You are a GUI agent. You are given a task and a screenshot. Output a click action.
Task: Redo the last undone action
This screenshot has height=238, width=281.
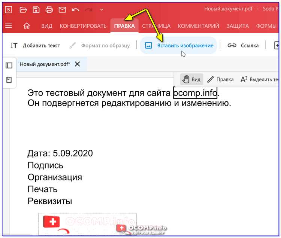pyautogui.click(x=88, y=10)
